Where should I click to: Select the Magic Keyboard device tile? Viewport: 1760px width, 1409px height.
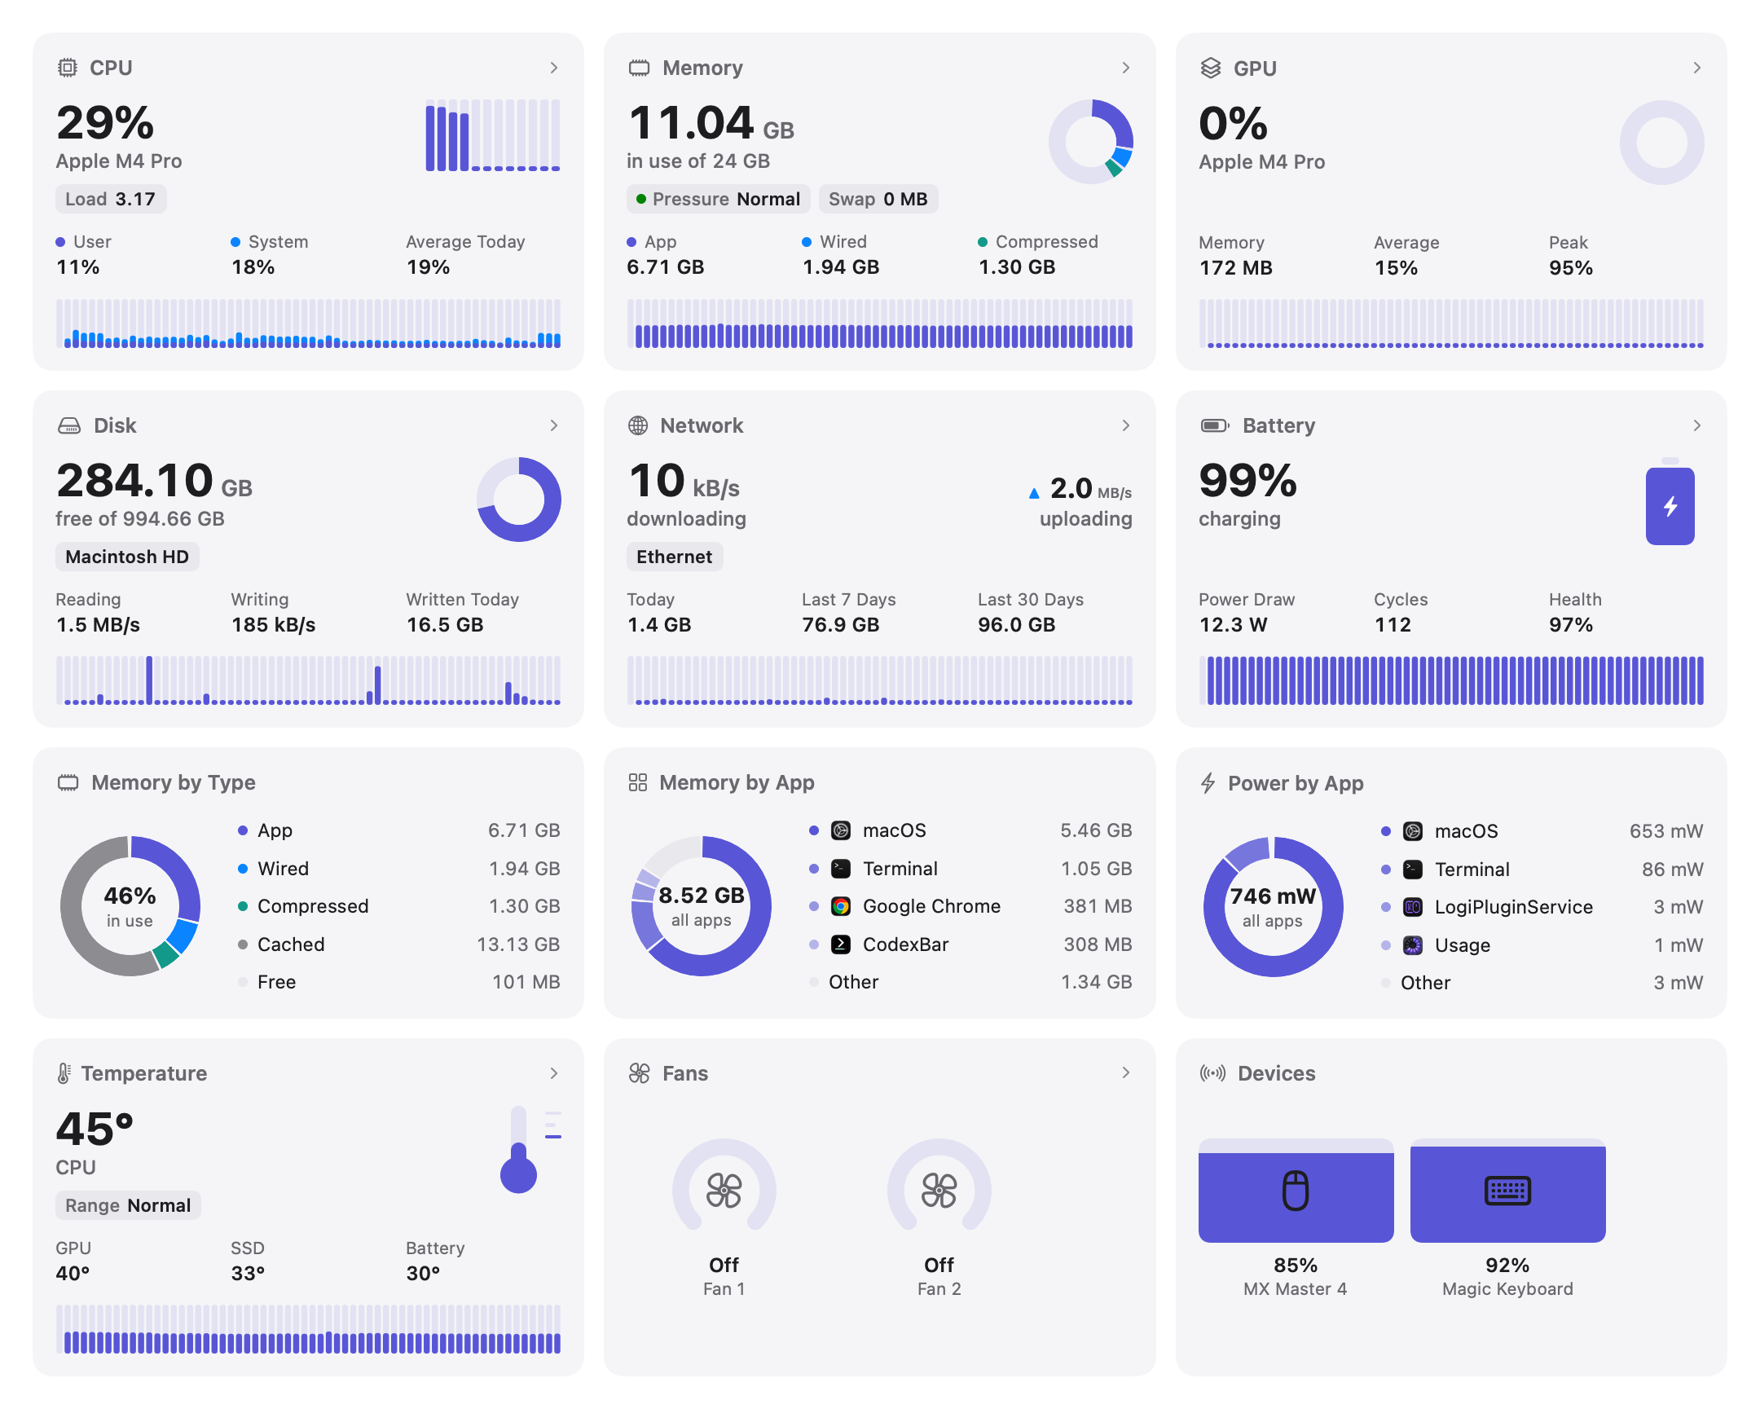tap(1507, 1217)
